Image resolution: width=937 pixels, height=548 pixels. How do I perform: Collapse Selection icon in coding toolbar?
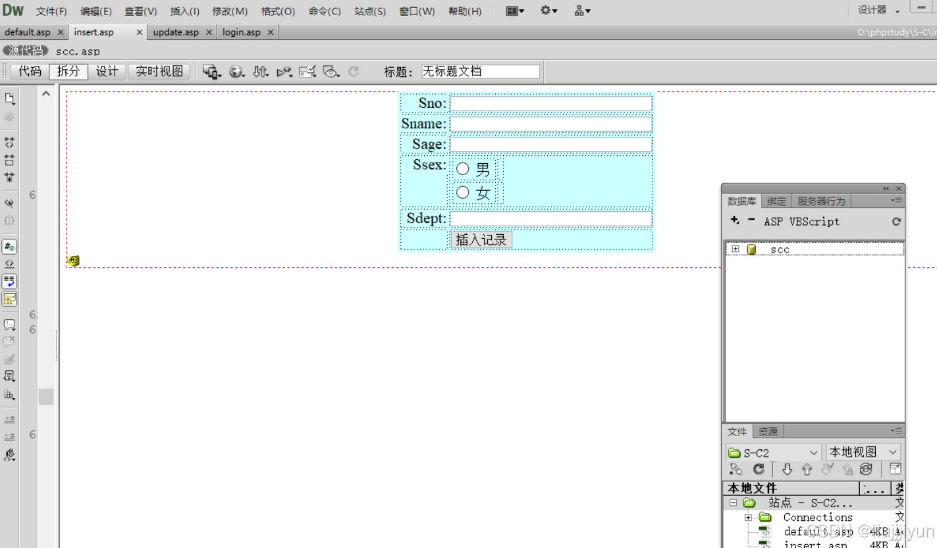(9, 160)
